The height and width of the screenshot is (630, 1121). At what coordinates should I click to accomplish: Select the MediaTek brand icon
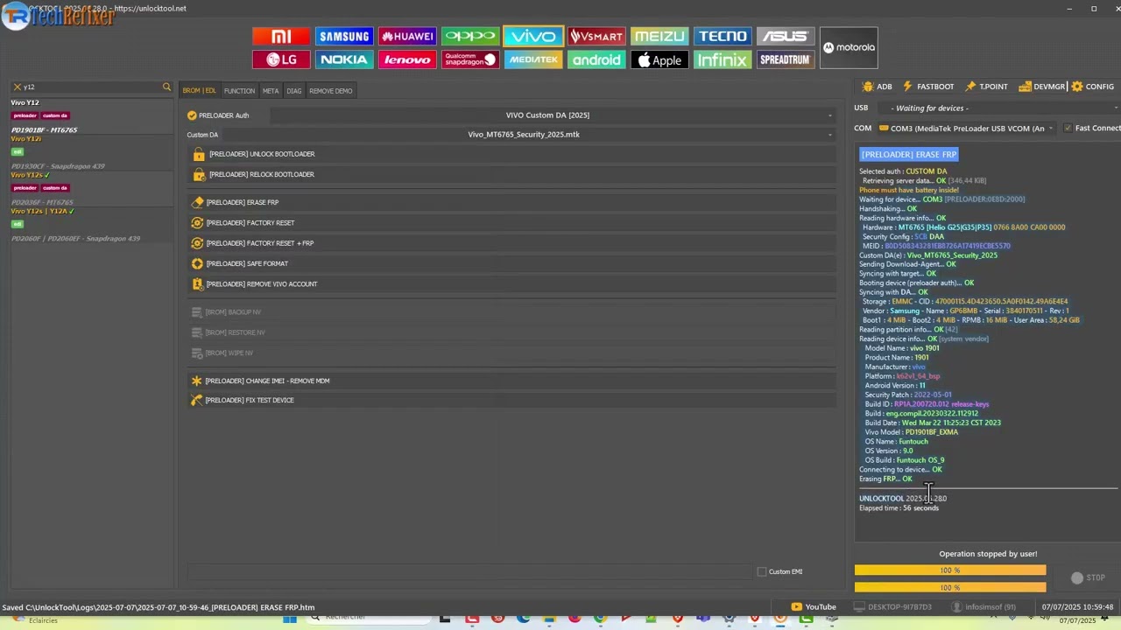533,59
